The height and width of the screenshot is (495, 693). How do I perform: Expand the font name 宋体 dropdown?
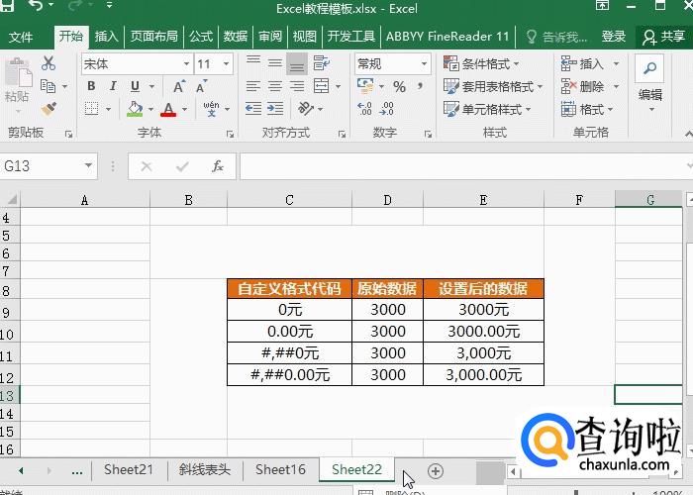tap(186, 64)
